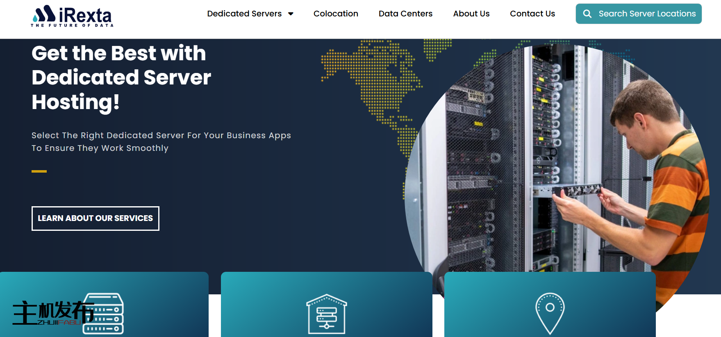Open Data Centers in navigation
Viewport: 721px width, 337px height.
[405, 14]
